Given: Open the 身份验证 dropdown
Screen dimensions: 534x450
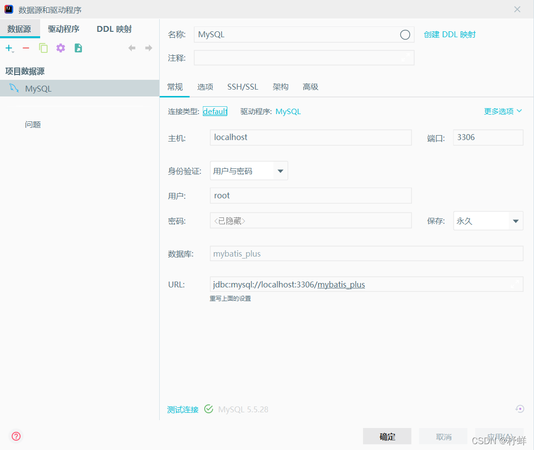Looking at the screenshot, I should (249, 171).
